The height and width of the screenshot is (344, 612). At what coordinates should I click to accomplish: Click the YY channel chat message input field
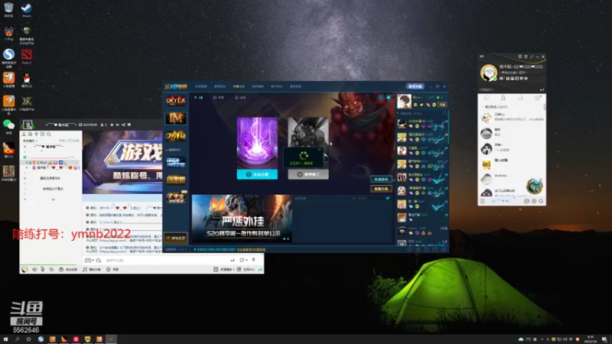(166, 260)
